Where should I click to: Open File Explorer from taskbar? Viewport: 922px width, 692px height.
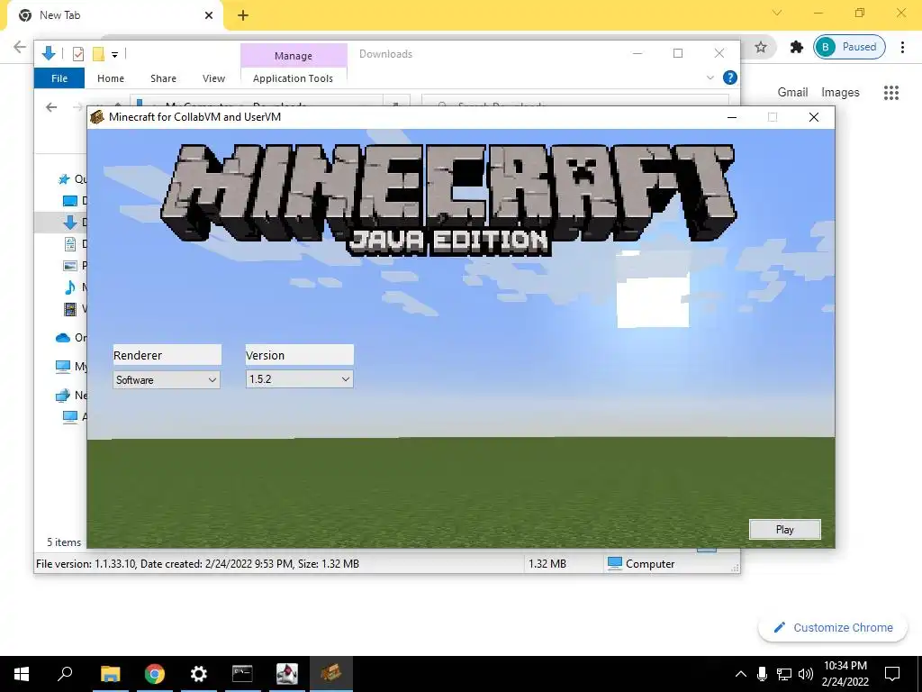110,674
